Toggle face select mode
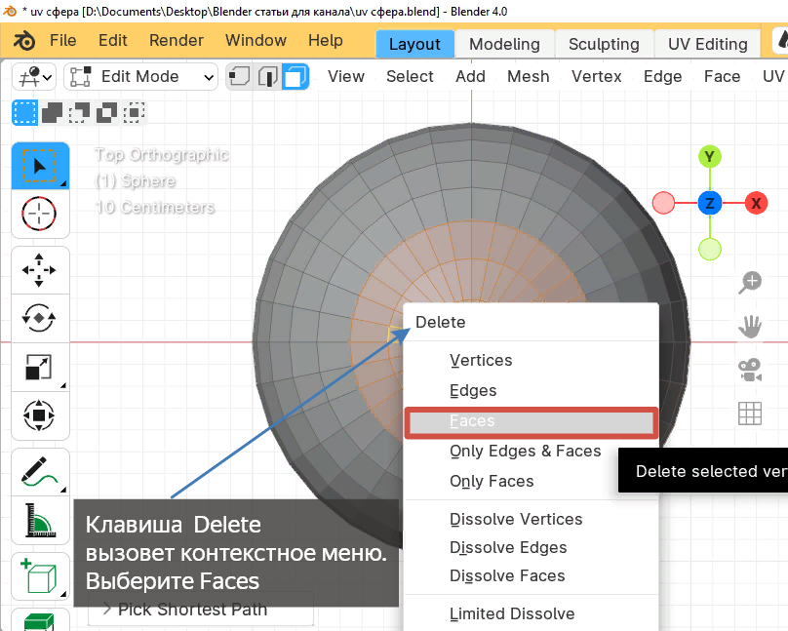The width and height of the screenshot is (788, 631). pos(295,77)
